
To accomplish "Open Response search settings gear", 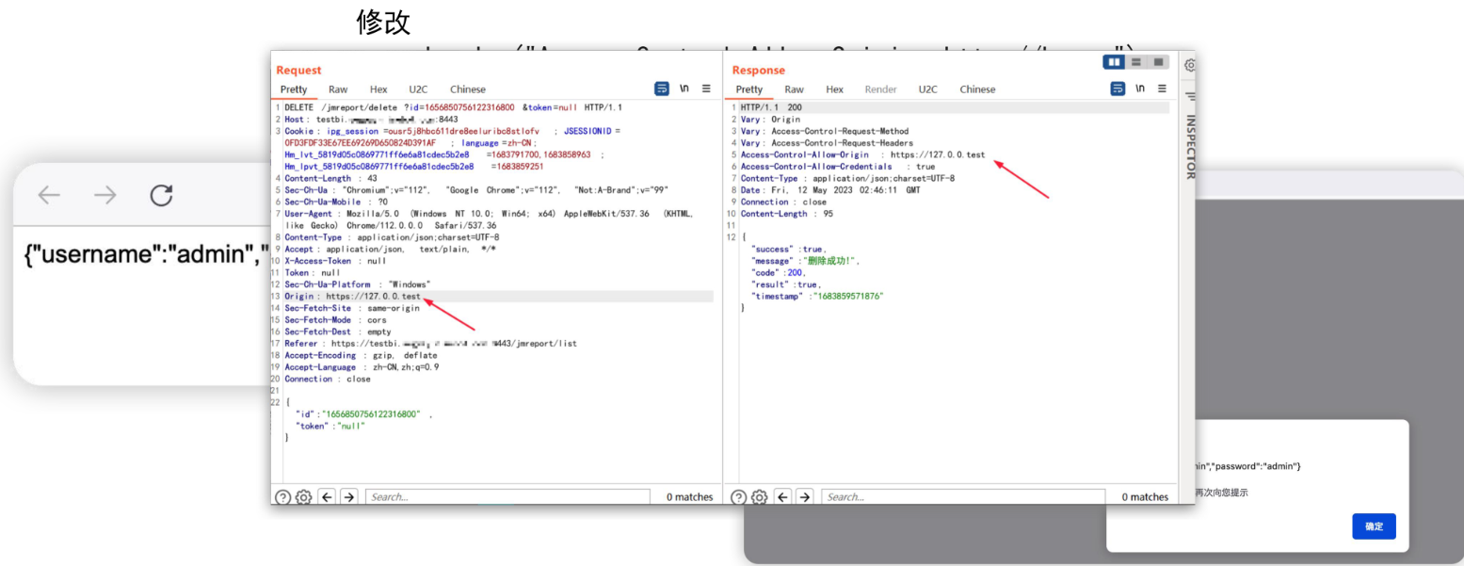I will tap(759, 497).
